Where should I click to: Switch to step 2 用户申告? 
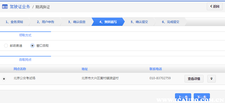tap(45, 22)
